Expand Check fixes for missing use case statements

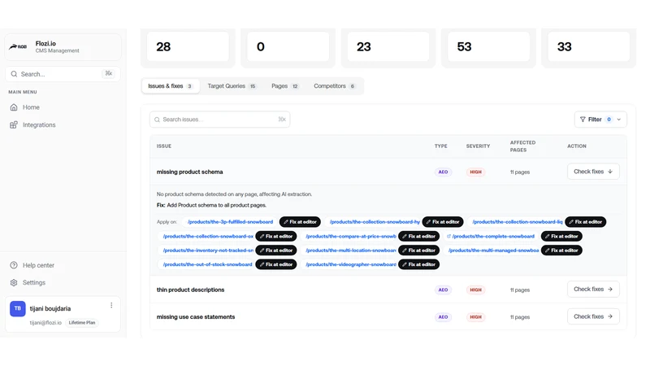[x=593, y=316]
